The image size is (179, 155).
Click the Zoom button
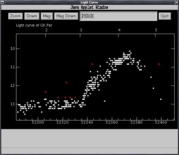pos(16,16)
